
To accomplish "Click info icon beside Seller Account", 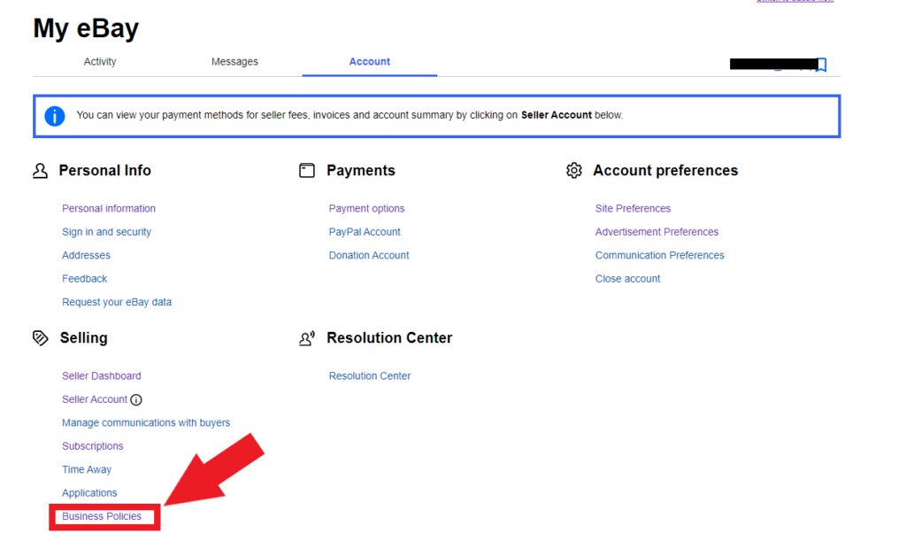I will click(x=136, y=400).
